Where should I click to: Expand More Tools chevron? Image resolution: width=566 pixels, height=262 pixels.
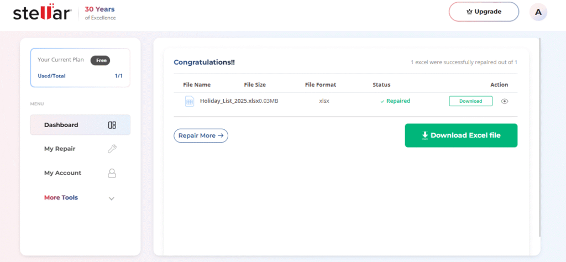point(112,198)
